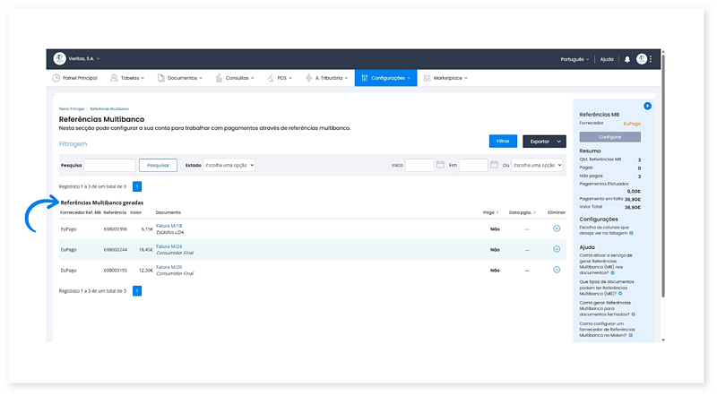This screenshot has height=396, width=717.
Task: Focus the Pesquisa search field
Action: click(109, 165)
